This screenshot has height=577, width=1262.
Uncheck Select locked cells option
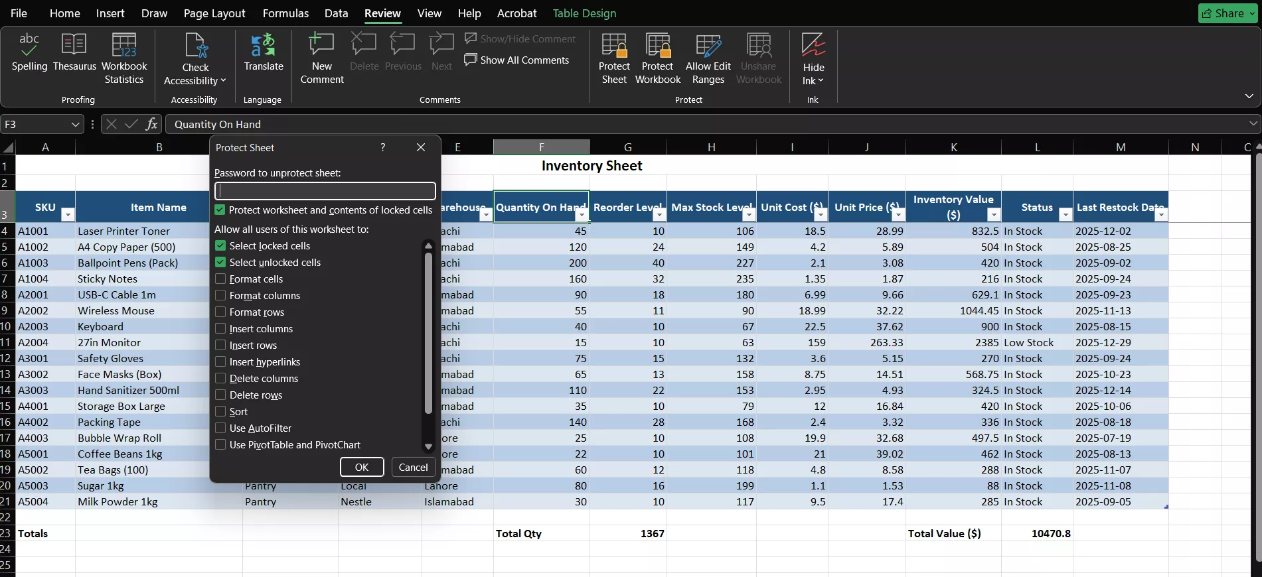(220, 246)
